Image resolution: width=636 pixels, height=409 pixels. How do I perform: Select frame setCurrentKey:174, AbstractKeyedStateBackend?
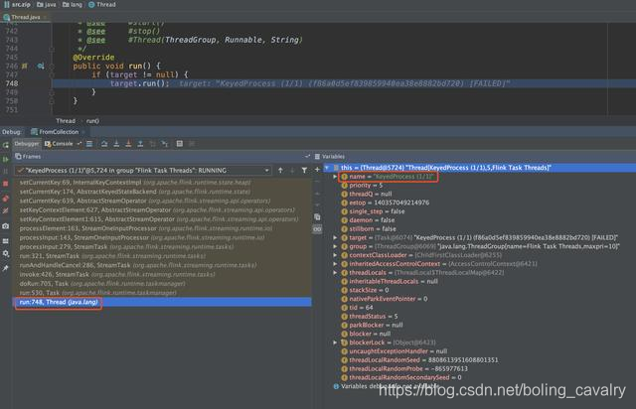[162, 192]
